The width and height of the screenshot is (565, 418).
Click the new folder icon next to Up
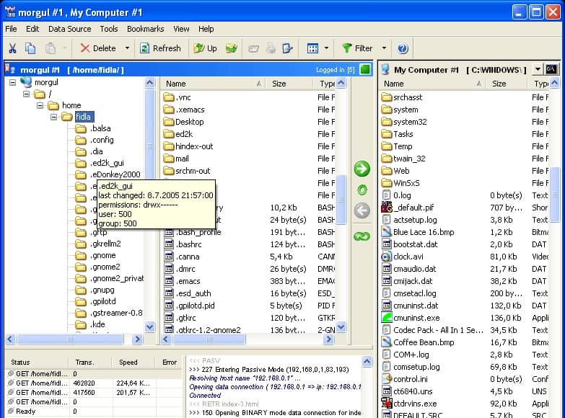pyautogui.click(x=232, y=48)
